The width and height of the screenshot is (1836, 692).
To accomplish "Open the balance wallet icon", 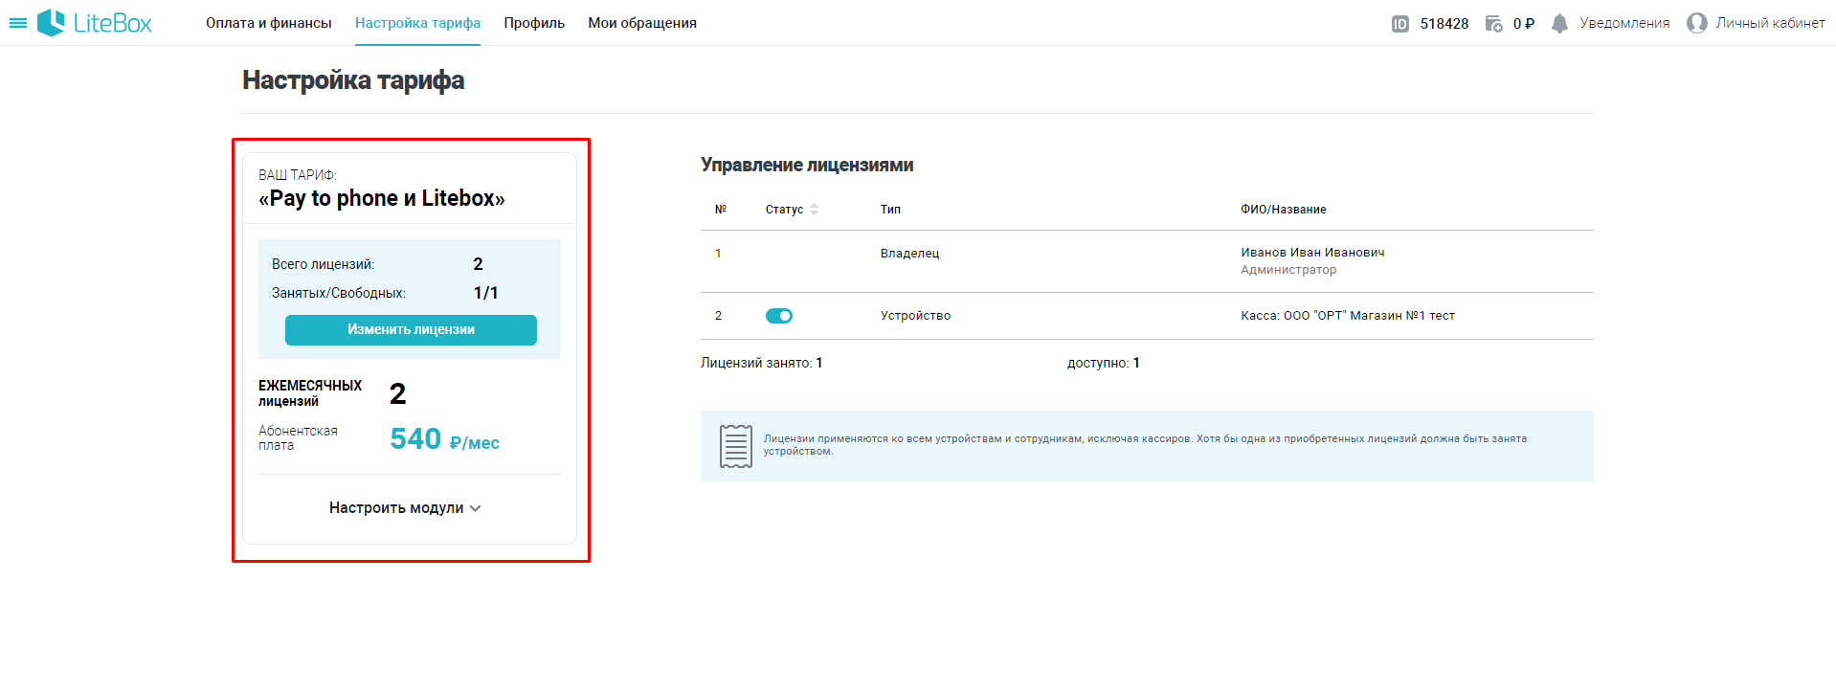I will (x=1493, y=24).
